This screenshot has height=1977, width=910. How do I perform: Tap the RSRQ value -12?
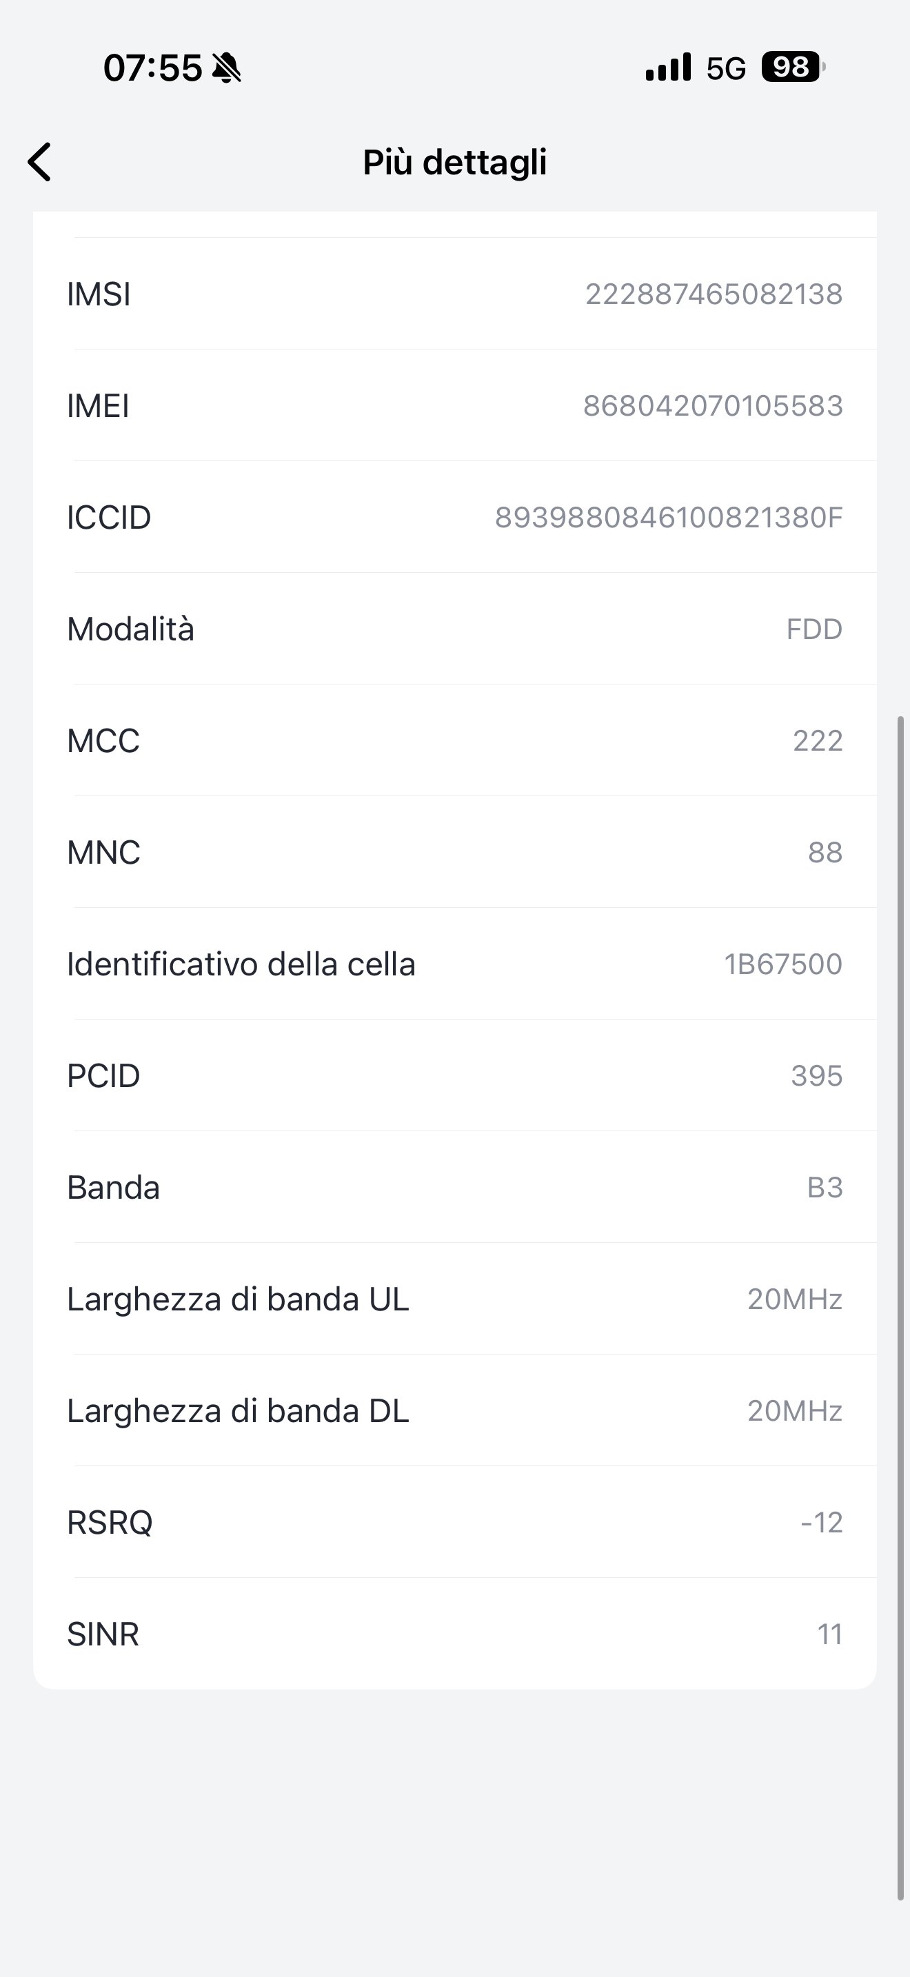821,1523
